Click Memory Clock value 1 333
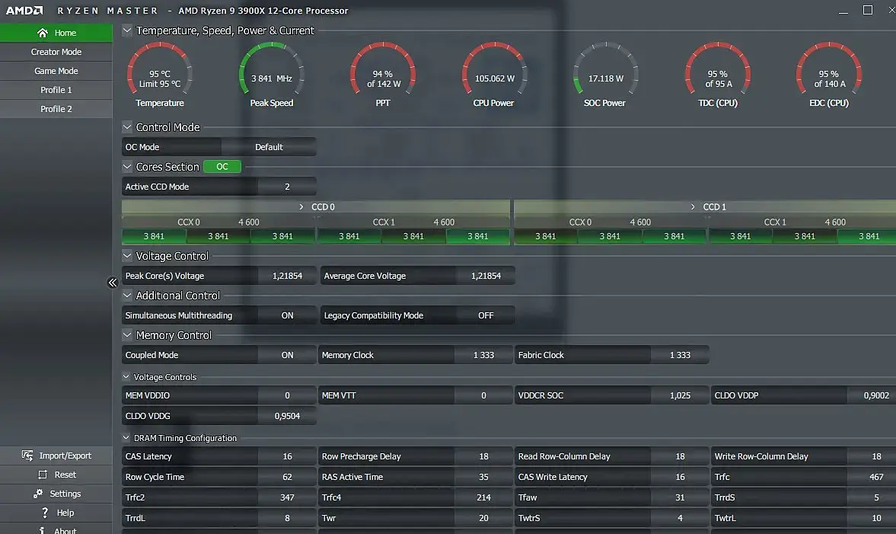The width and height of the screenshot is (896, 534). (x=483, y=355)
